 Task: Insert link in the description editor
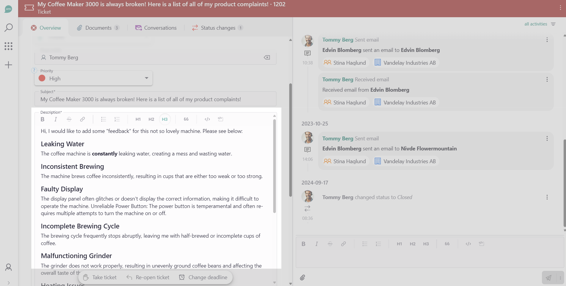tap(82, 119)
